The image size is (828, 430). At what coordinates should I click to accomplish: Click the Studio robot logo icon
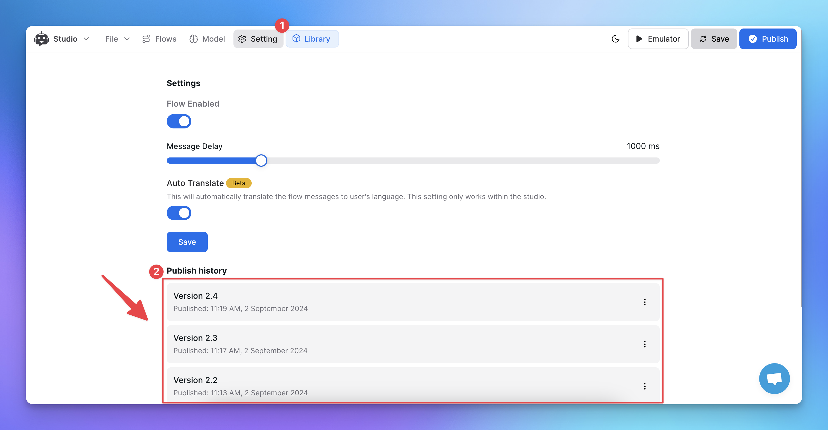(x=41, y=39)
